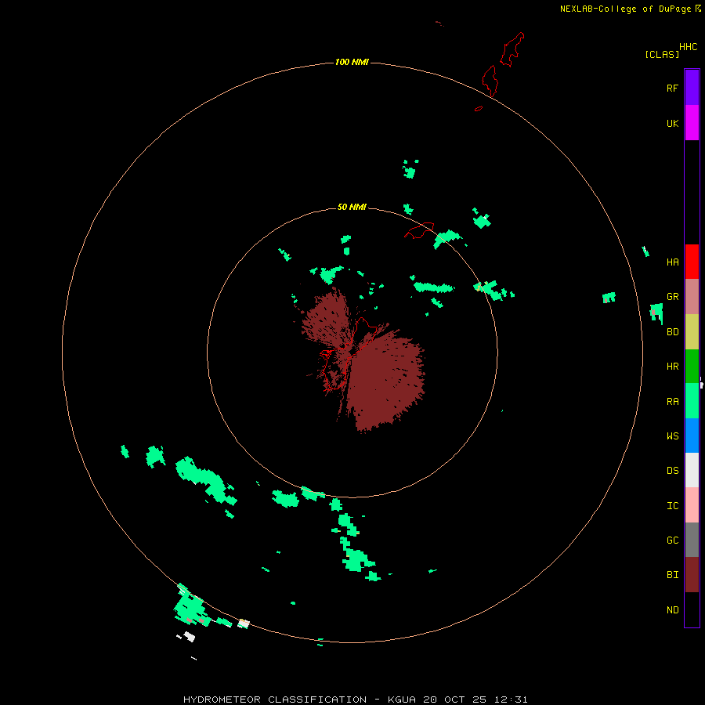Viewport: 705px width, 705px height.
Task: Pick the RA light green legend swatch
Action: (692, 401)
